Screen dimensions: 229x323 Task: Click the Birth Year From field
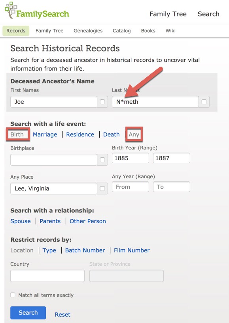pyautogui.click(x=130, y=158)
